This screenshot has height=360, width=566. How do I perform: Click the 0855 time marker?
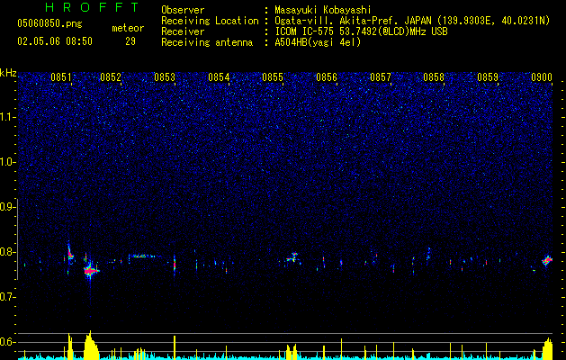tap(273, 77)
